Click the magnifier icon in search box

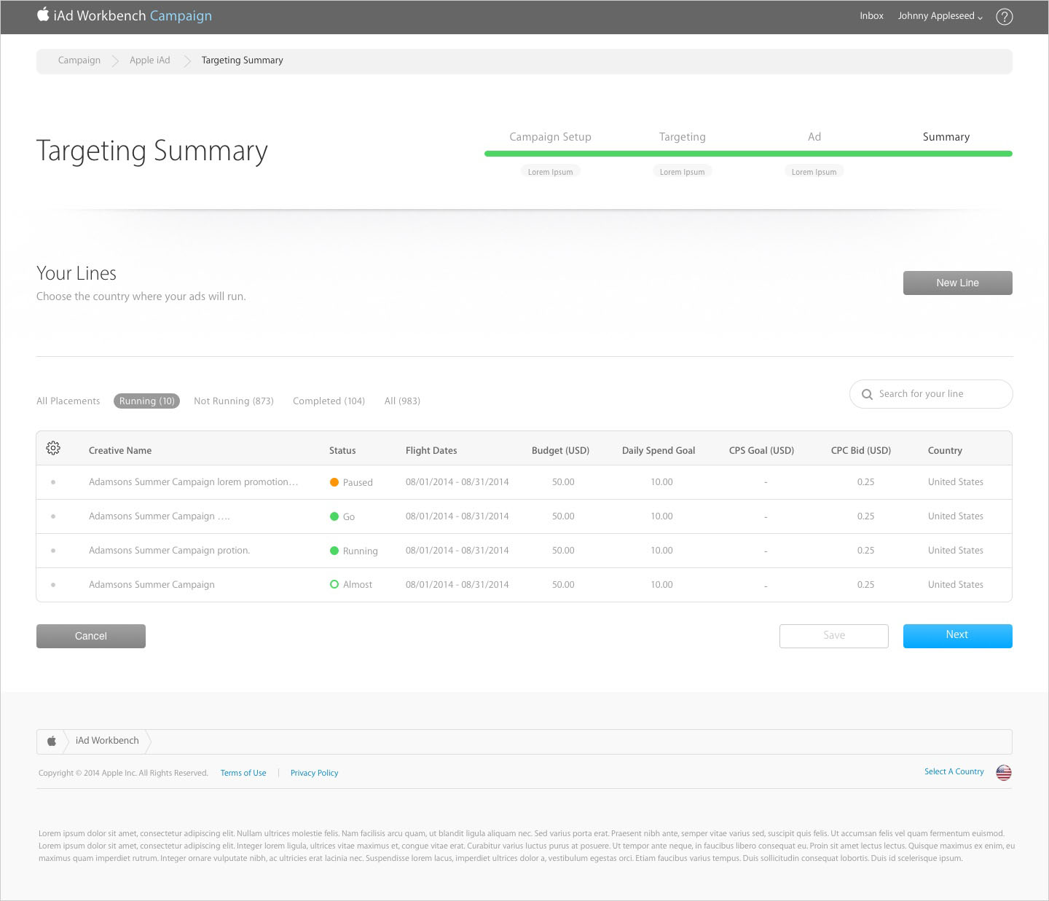867,395
